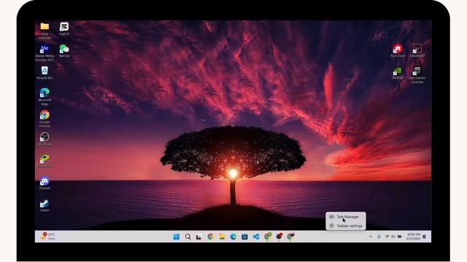467x262 pixels.
Task: Select the VALORANT desktop shortcut
Action: pos(417,51)
